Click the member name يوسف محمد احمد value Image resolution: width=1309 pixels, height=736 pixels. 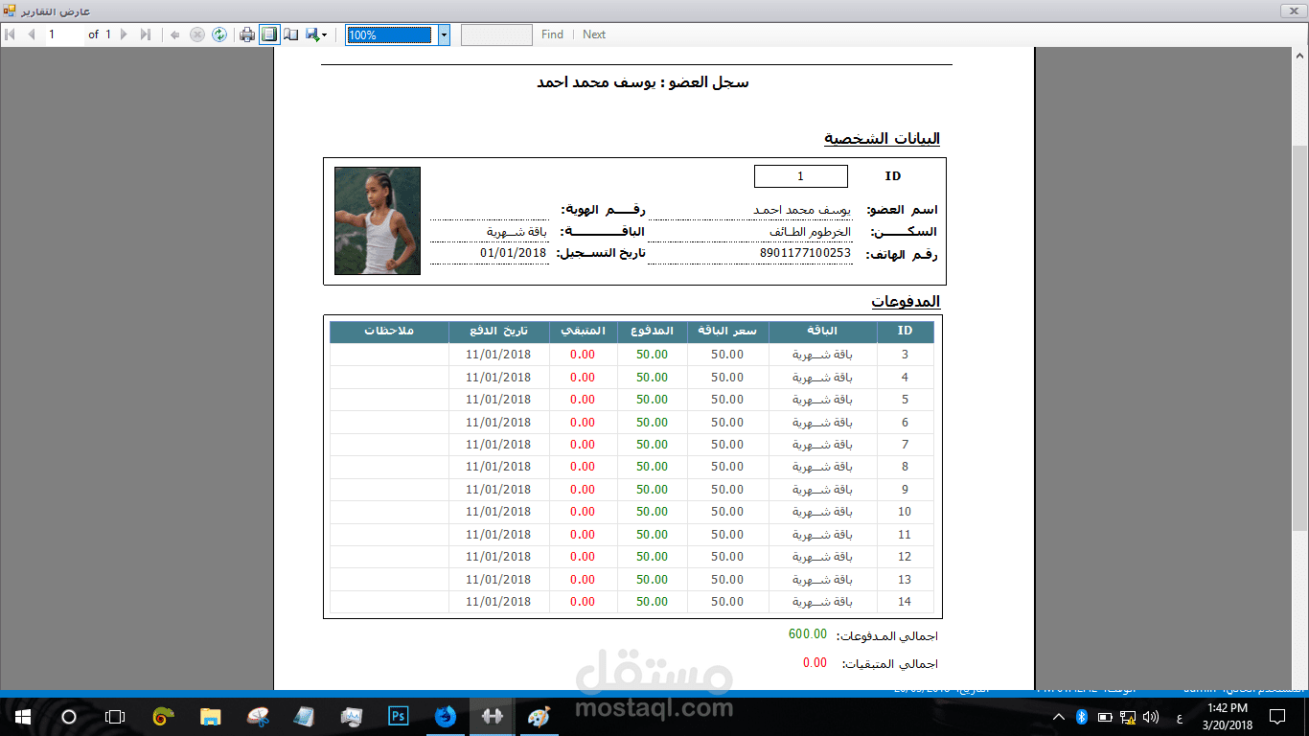pos(802,210)
